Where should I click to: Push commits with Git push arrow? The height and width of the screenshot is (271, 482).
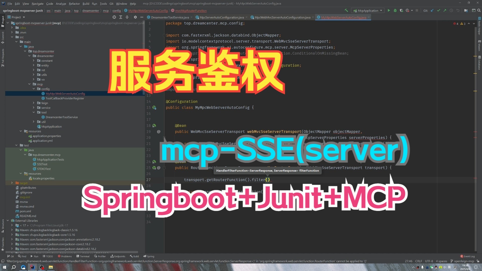(445, 11)
